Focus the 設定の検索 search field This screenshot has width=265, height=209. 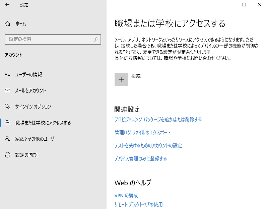(x=53, y=40)
